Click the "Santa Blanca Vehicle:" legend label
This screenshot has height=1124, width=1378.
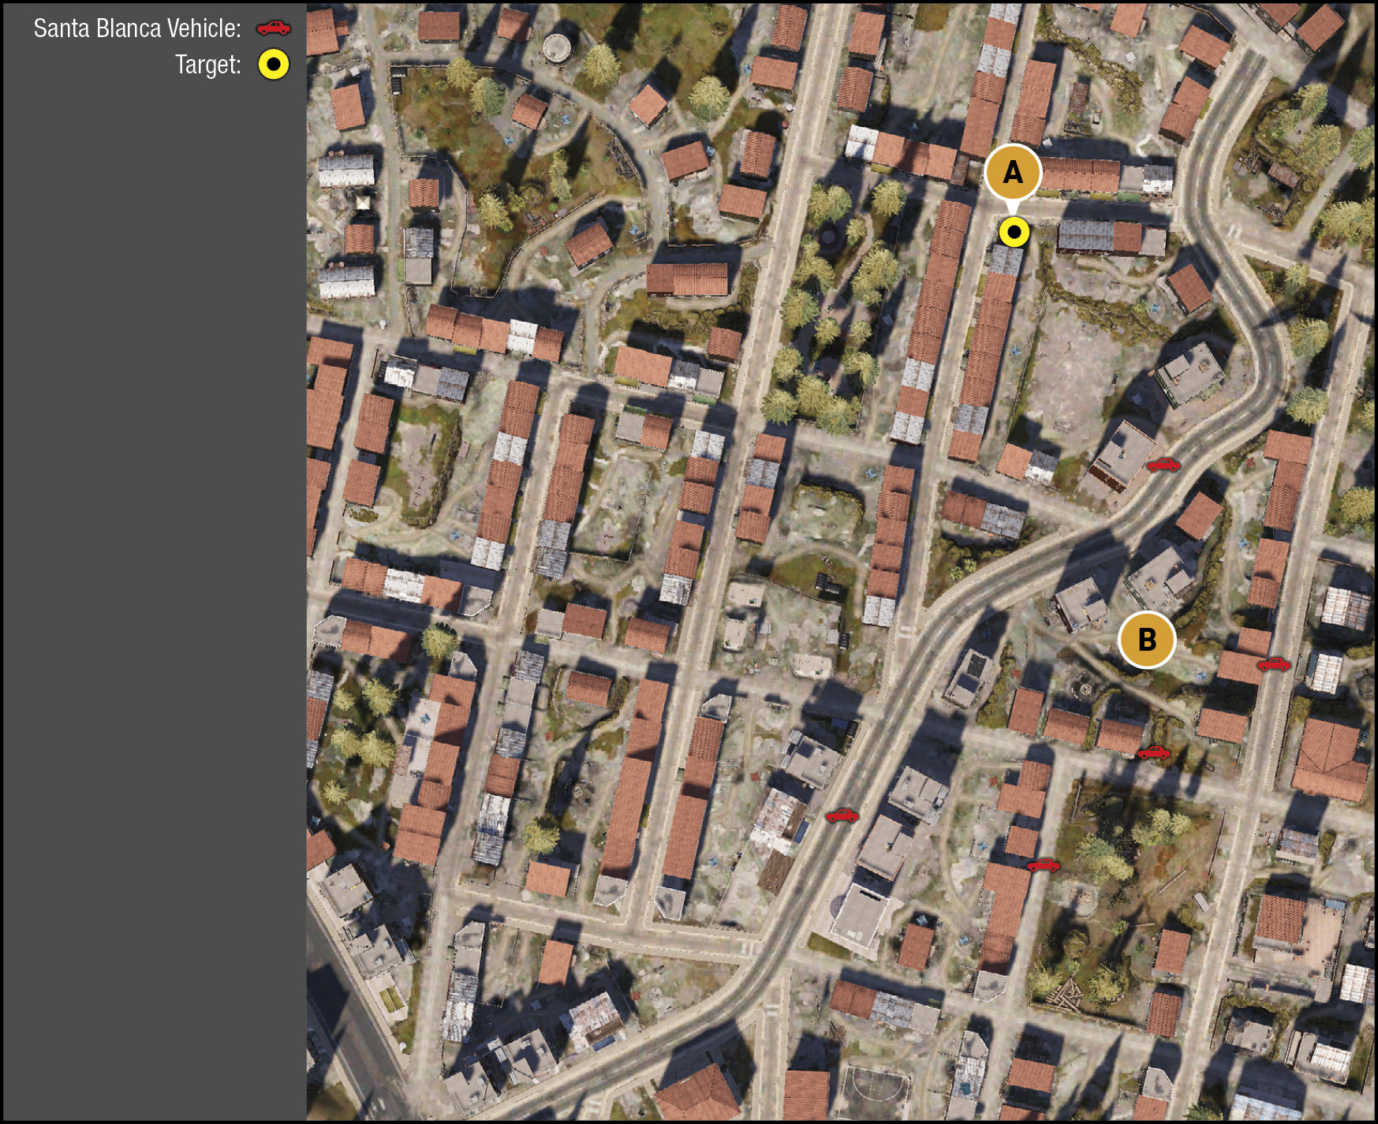137,28
